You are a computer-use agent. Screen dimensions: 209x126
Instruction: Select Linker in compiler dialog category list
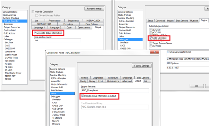[6, 36]
